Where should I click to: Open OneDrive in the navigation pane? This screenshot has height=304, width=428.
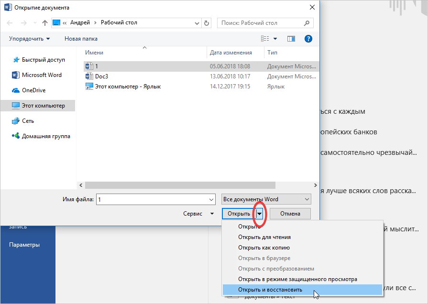tap(33, 90)
